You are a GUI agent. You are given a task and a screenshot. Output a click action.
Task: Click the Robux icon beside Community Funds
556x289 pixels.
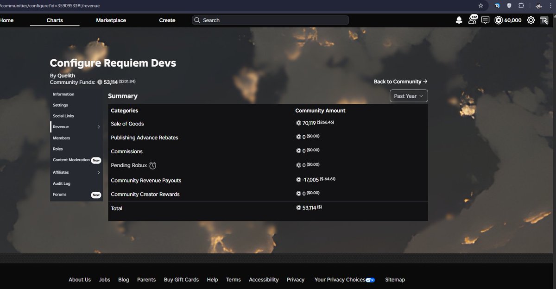coord(100,82)
